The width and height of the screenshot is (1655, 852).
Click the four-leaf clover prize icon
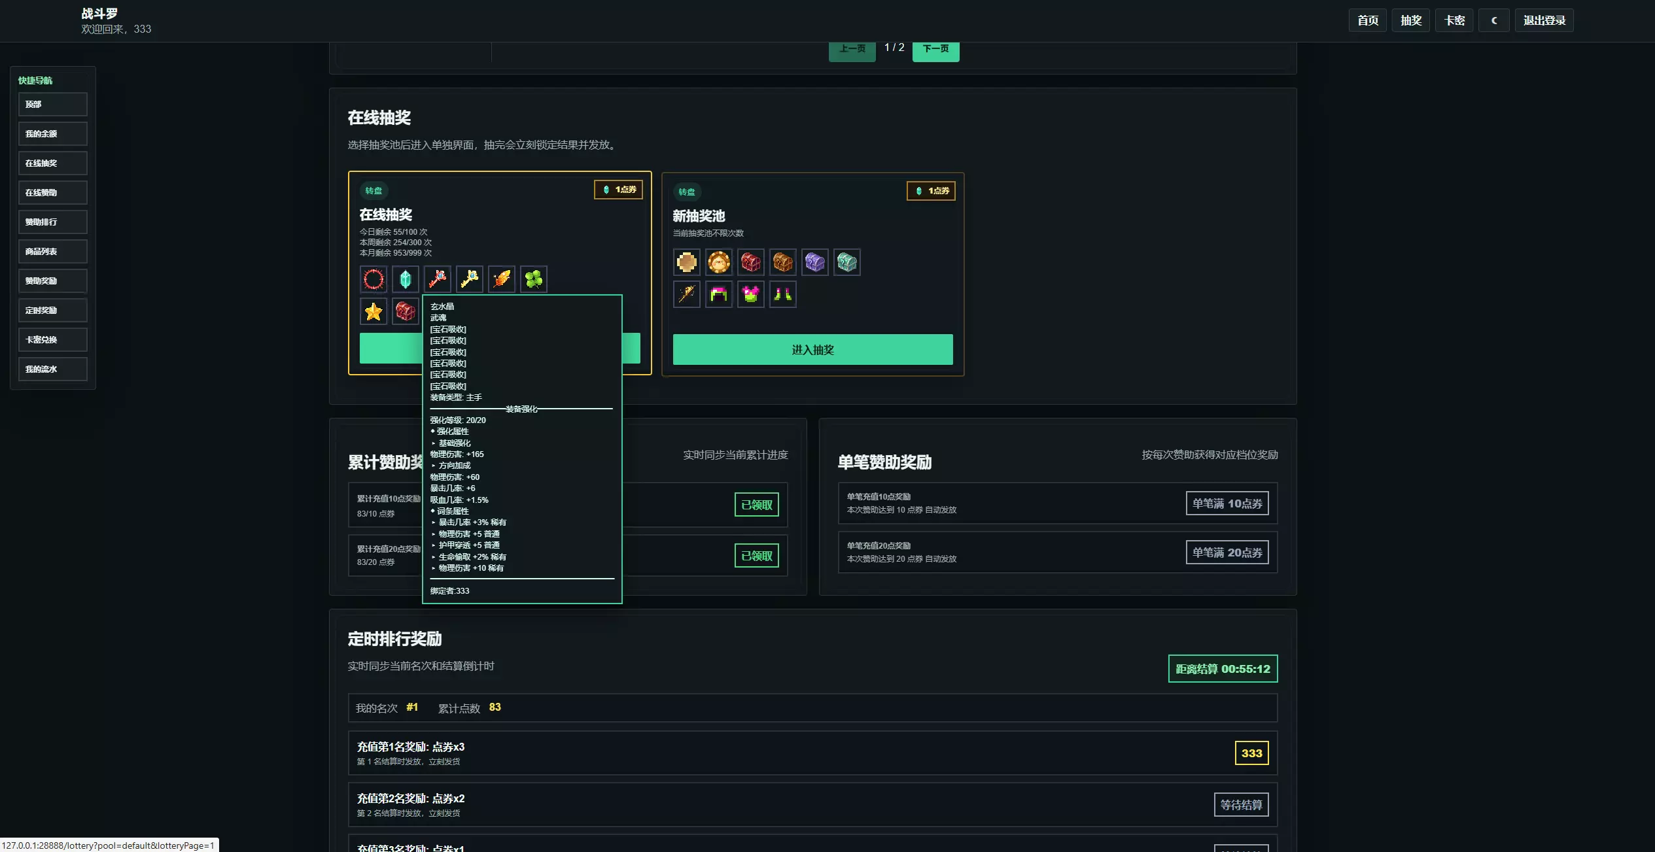(x=534, y=279)
